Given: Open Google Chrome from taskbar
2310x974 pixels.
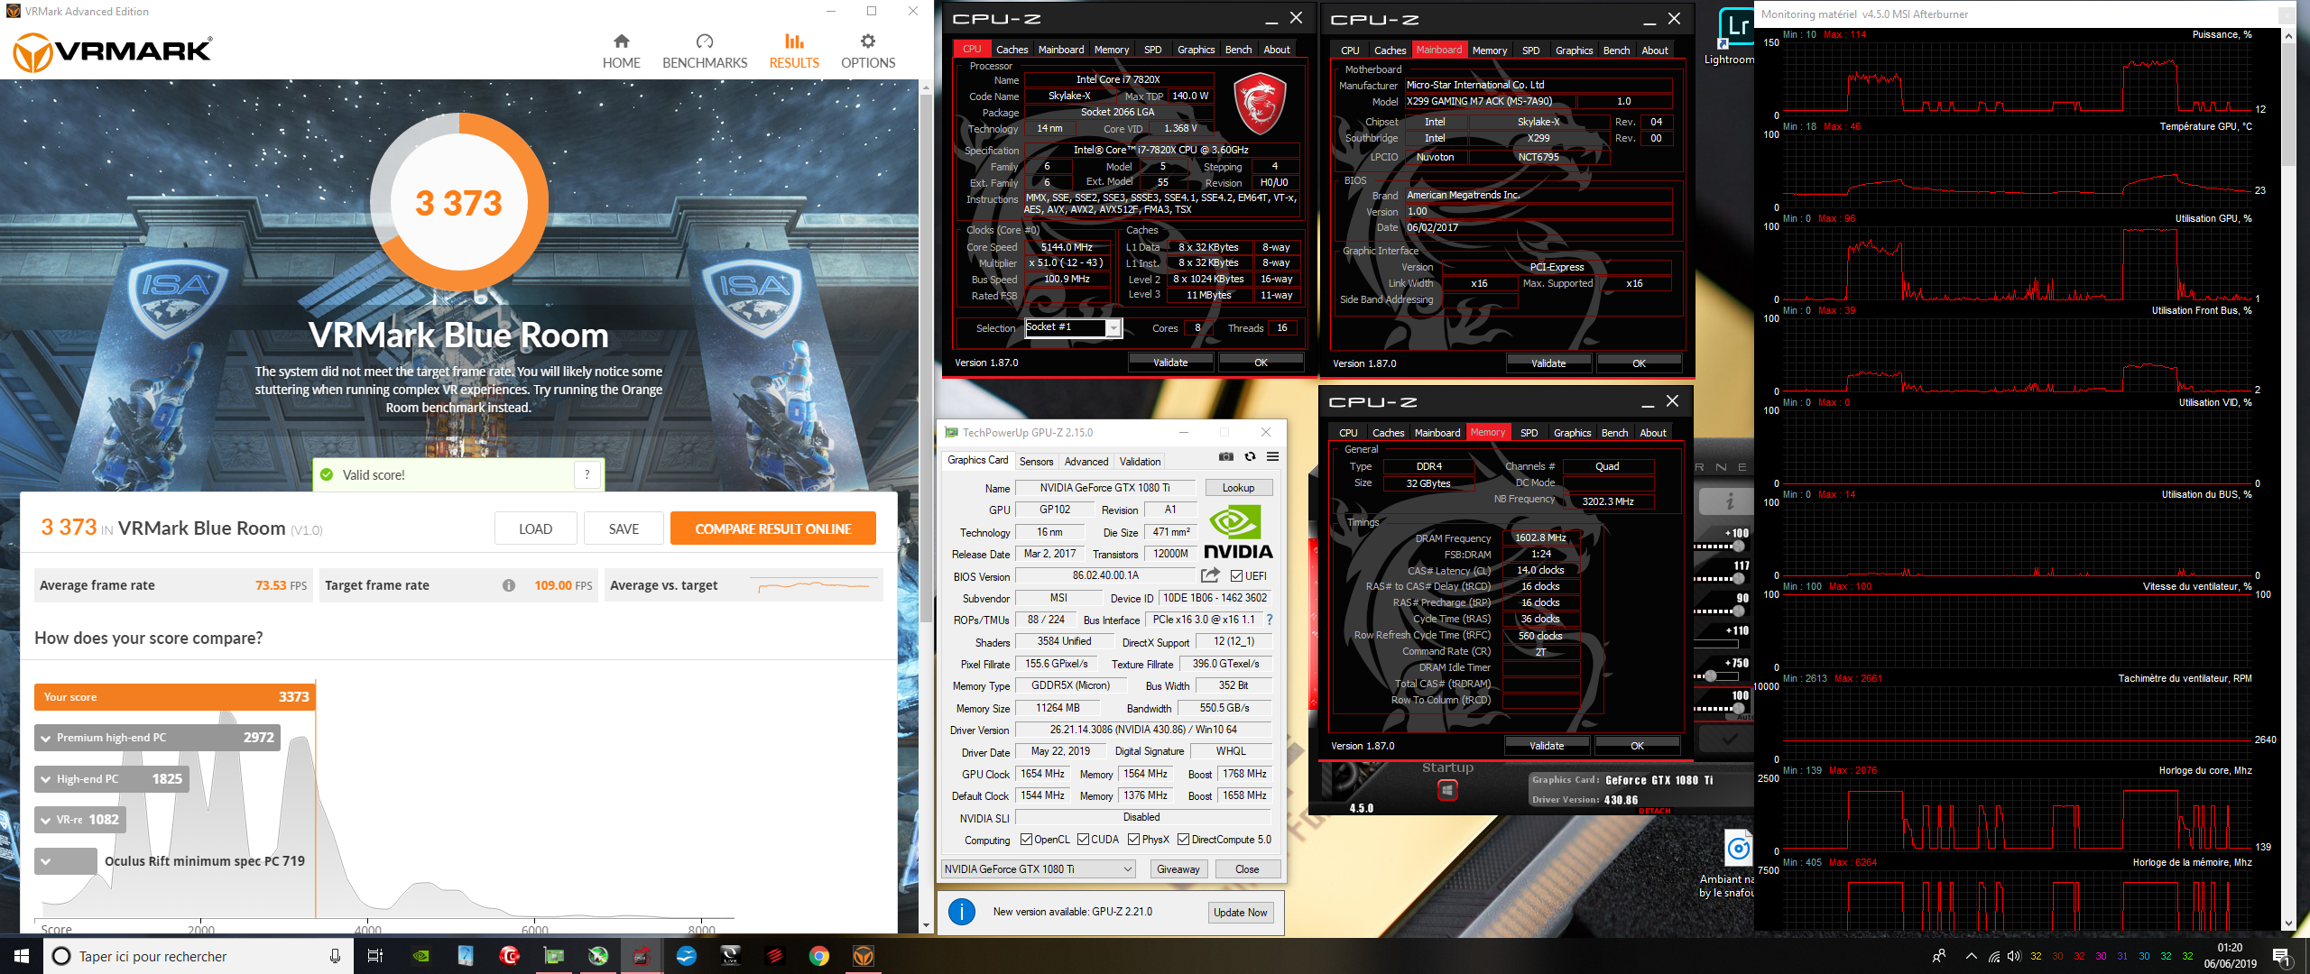Looking at the screenshot, I should 819,956.
